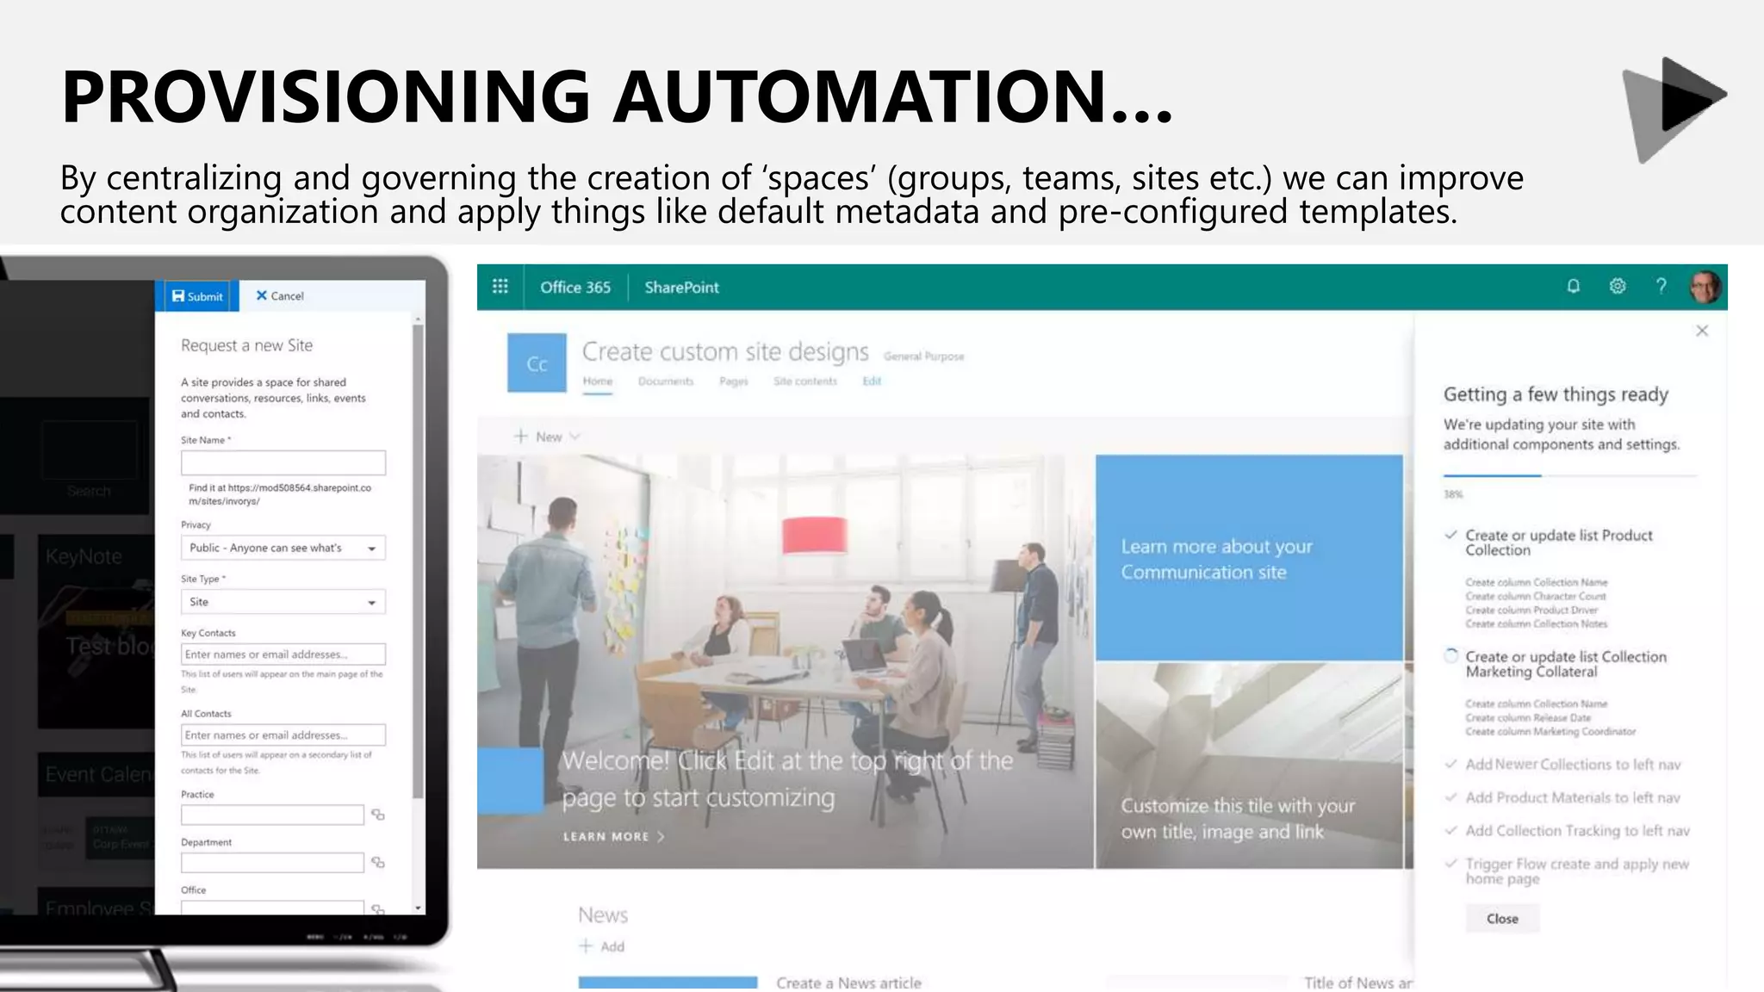Click the request form vertical scrollbar
Screen dimensions: 1764x992
419,561
